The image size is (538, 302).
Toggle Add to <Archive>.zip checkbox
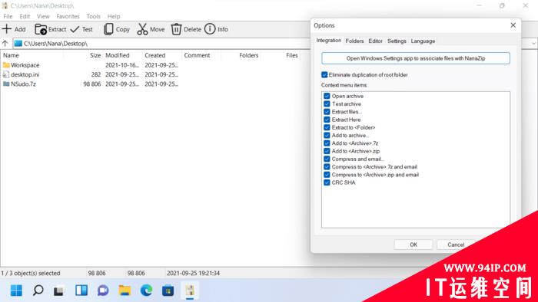coord(327,151)
